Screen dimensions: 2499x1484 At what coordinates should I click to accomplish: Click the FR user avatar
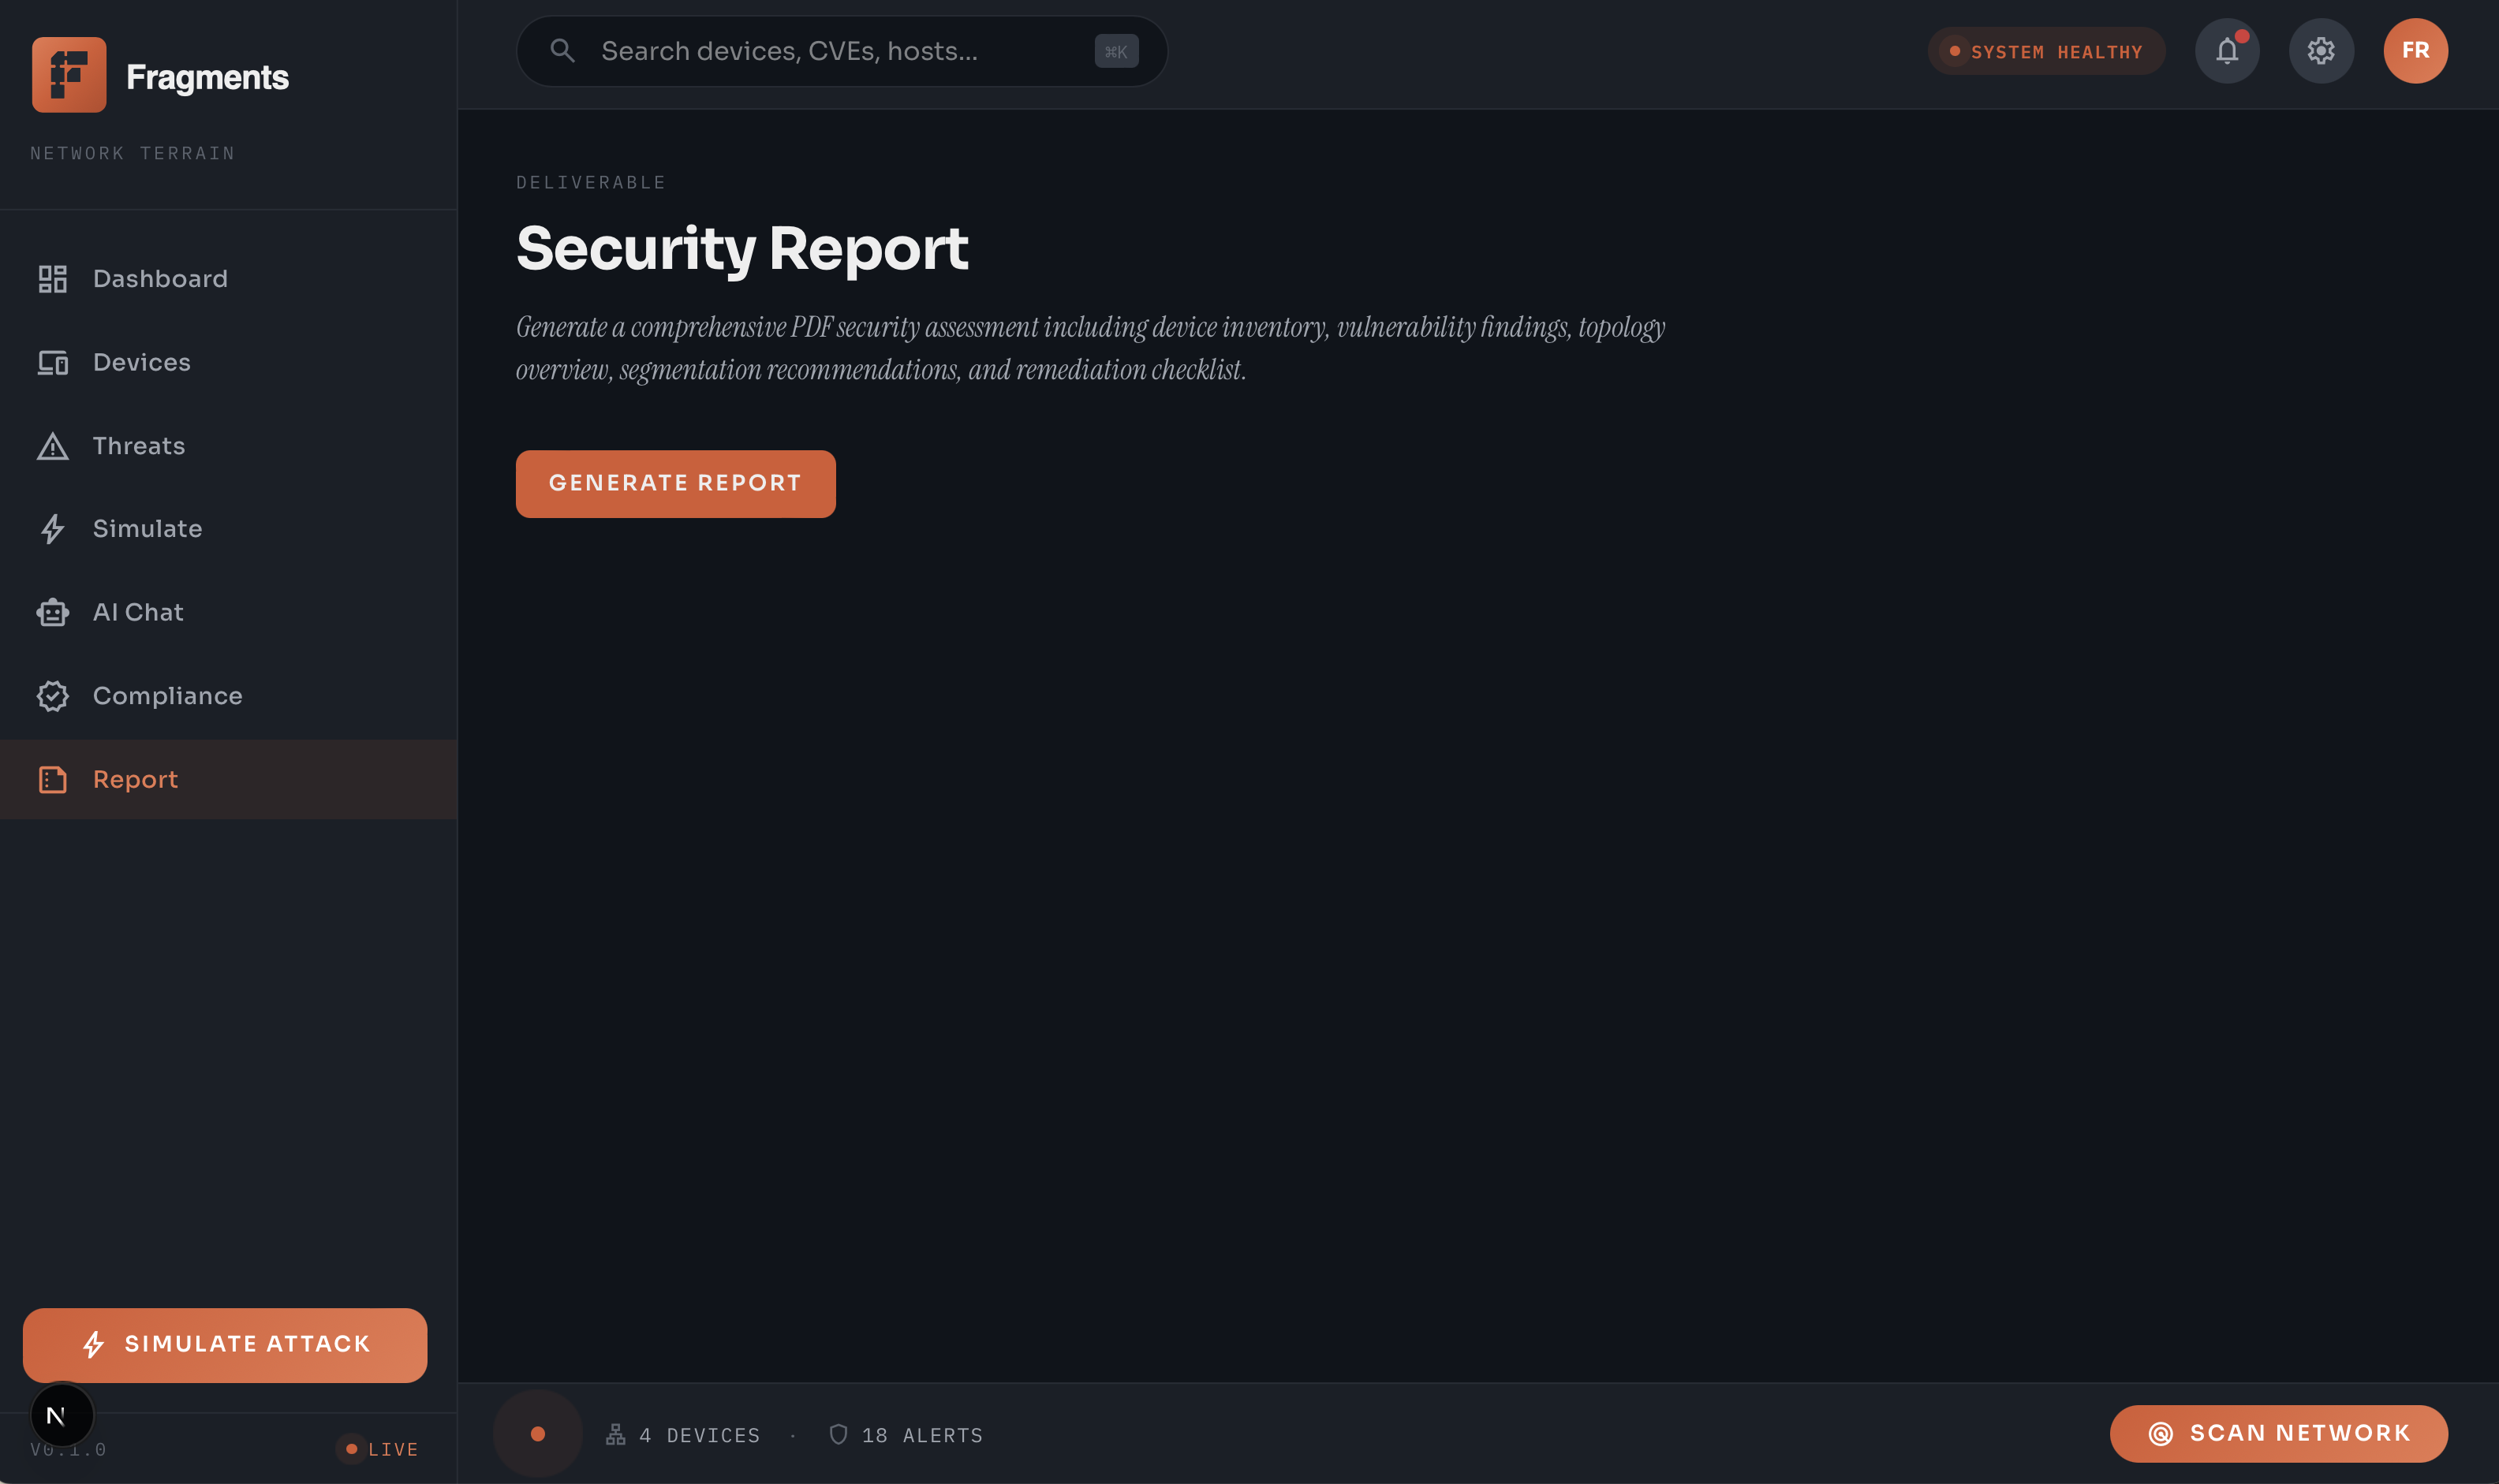coord(2414,51)
